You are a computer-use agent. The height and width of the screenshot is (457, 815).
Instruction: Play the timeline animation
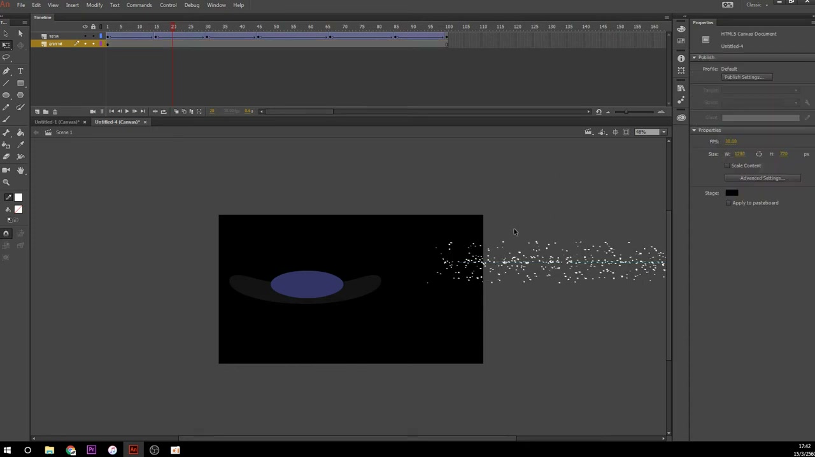(127, 111)
